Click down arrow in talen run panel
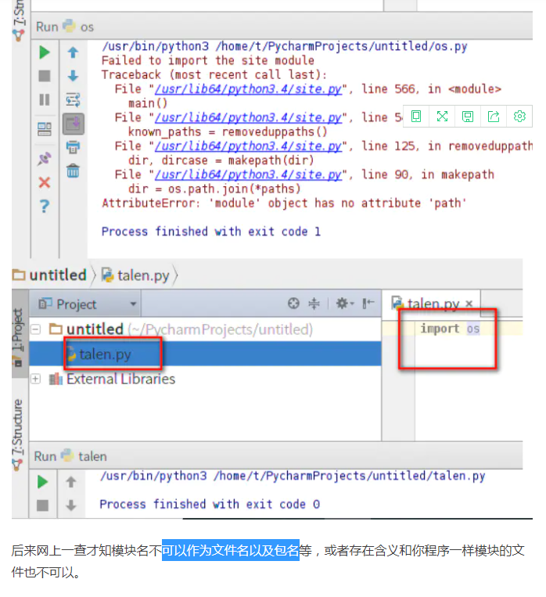This screenshot has height=597, width=546. click(71, 505)
